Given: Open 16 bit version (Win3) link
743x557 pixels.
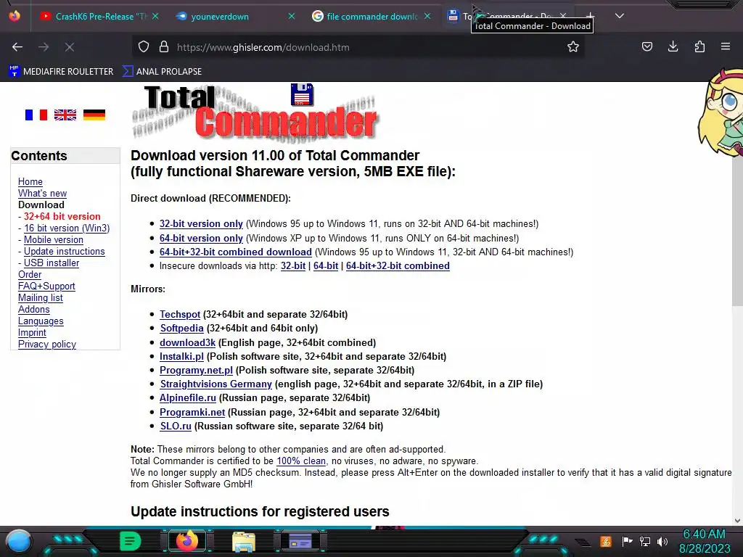Looking at the screenshot, I should [67, 228].
